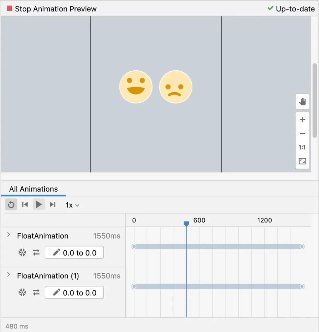Image resolution: width=319 pixels, height=332 pixels.
Task: Zoom in with the plus icon
Action: click(x=302, y=120)
